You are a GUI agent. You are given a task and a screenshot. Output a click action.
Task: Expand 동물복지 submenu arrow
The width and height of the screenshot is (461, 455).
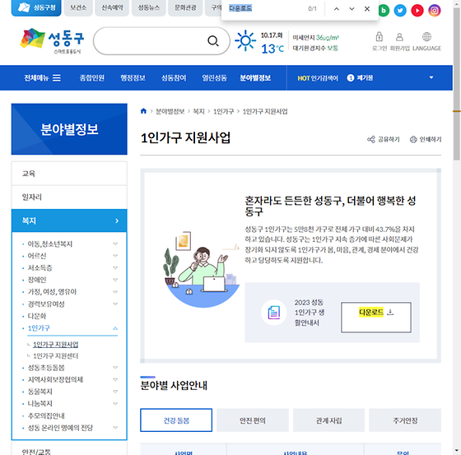point(115,392)
